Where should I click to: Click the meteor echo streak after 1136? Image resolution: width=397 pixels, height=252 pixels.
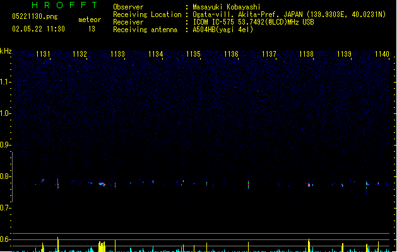pos(249,184)
